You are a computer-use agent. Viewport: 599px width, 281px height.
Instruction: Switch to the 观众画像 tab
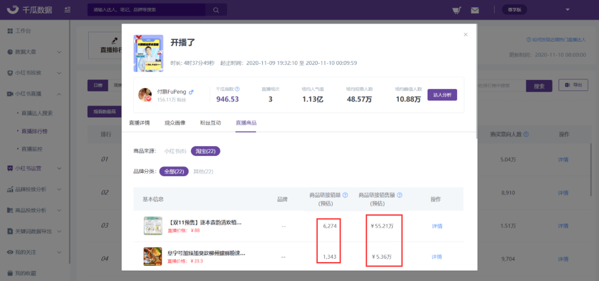tap(175, 123)
